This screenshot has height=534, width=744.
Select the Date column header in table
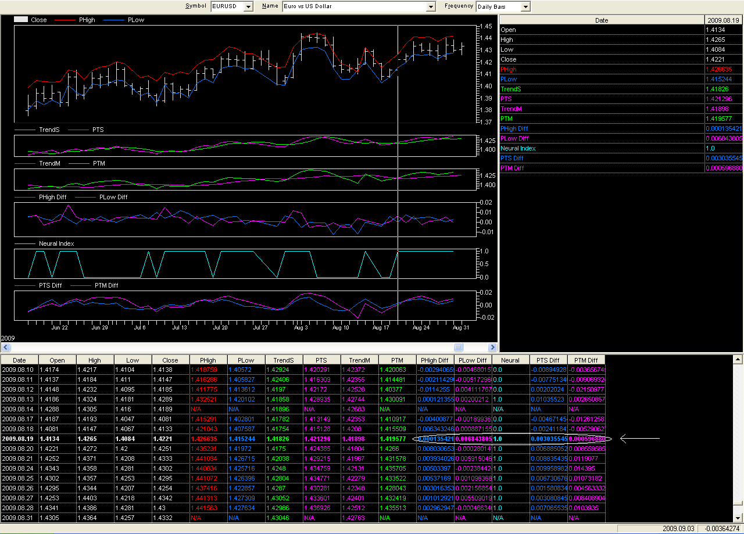(20, 360)
